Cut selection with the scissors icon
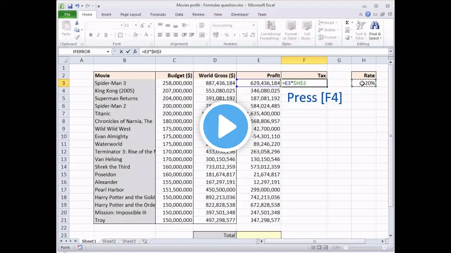451x253 pixels. coord(77,23)
